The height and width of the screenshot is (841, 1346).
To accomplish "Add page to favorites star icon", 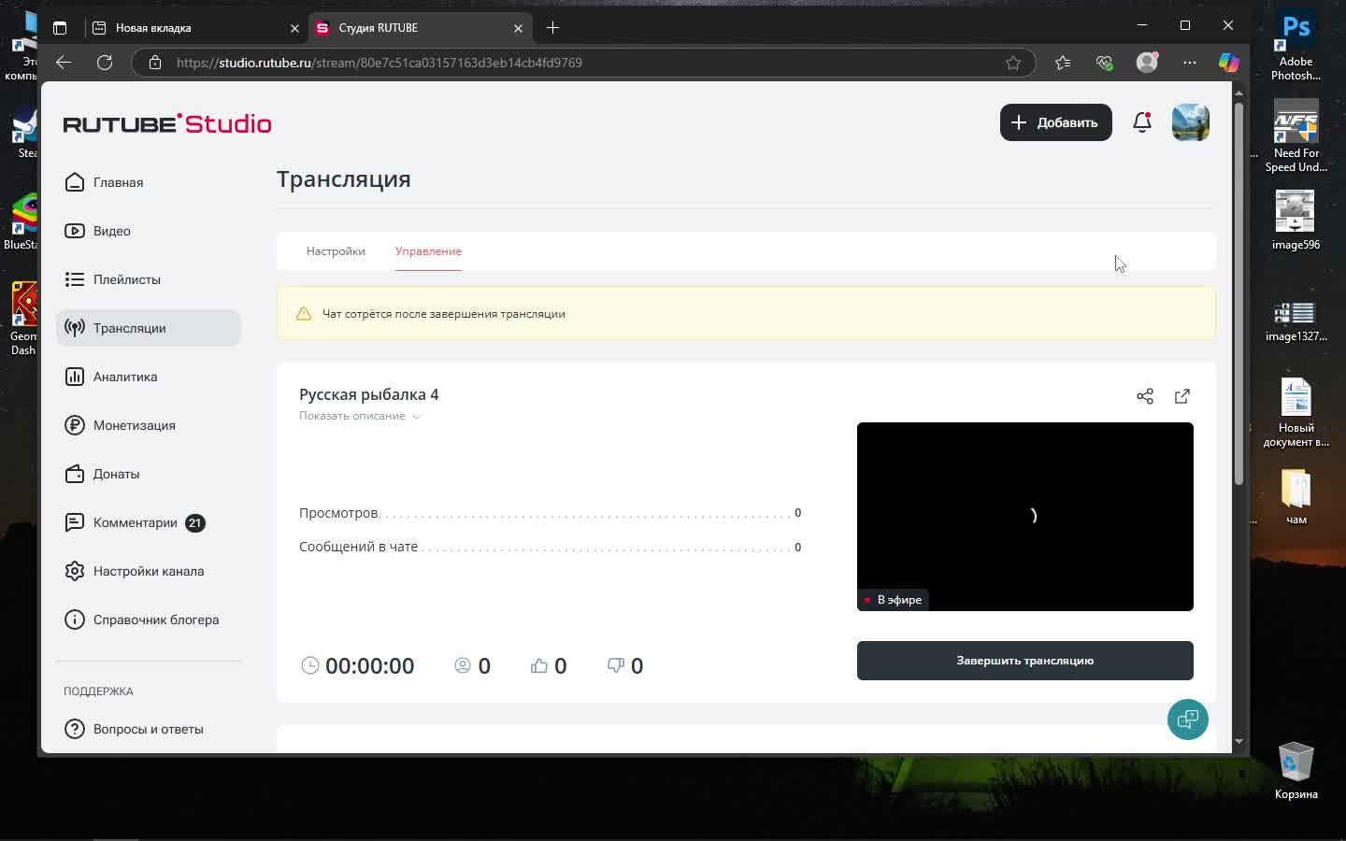I will [x=1013, y=63].
